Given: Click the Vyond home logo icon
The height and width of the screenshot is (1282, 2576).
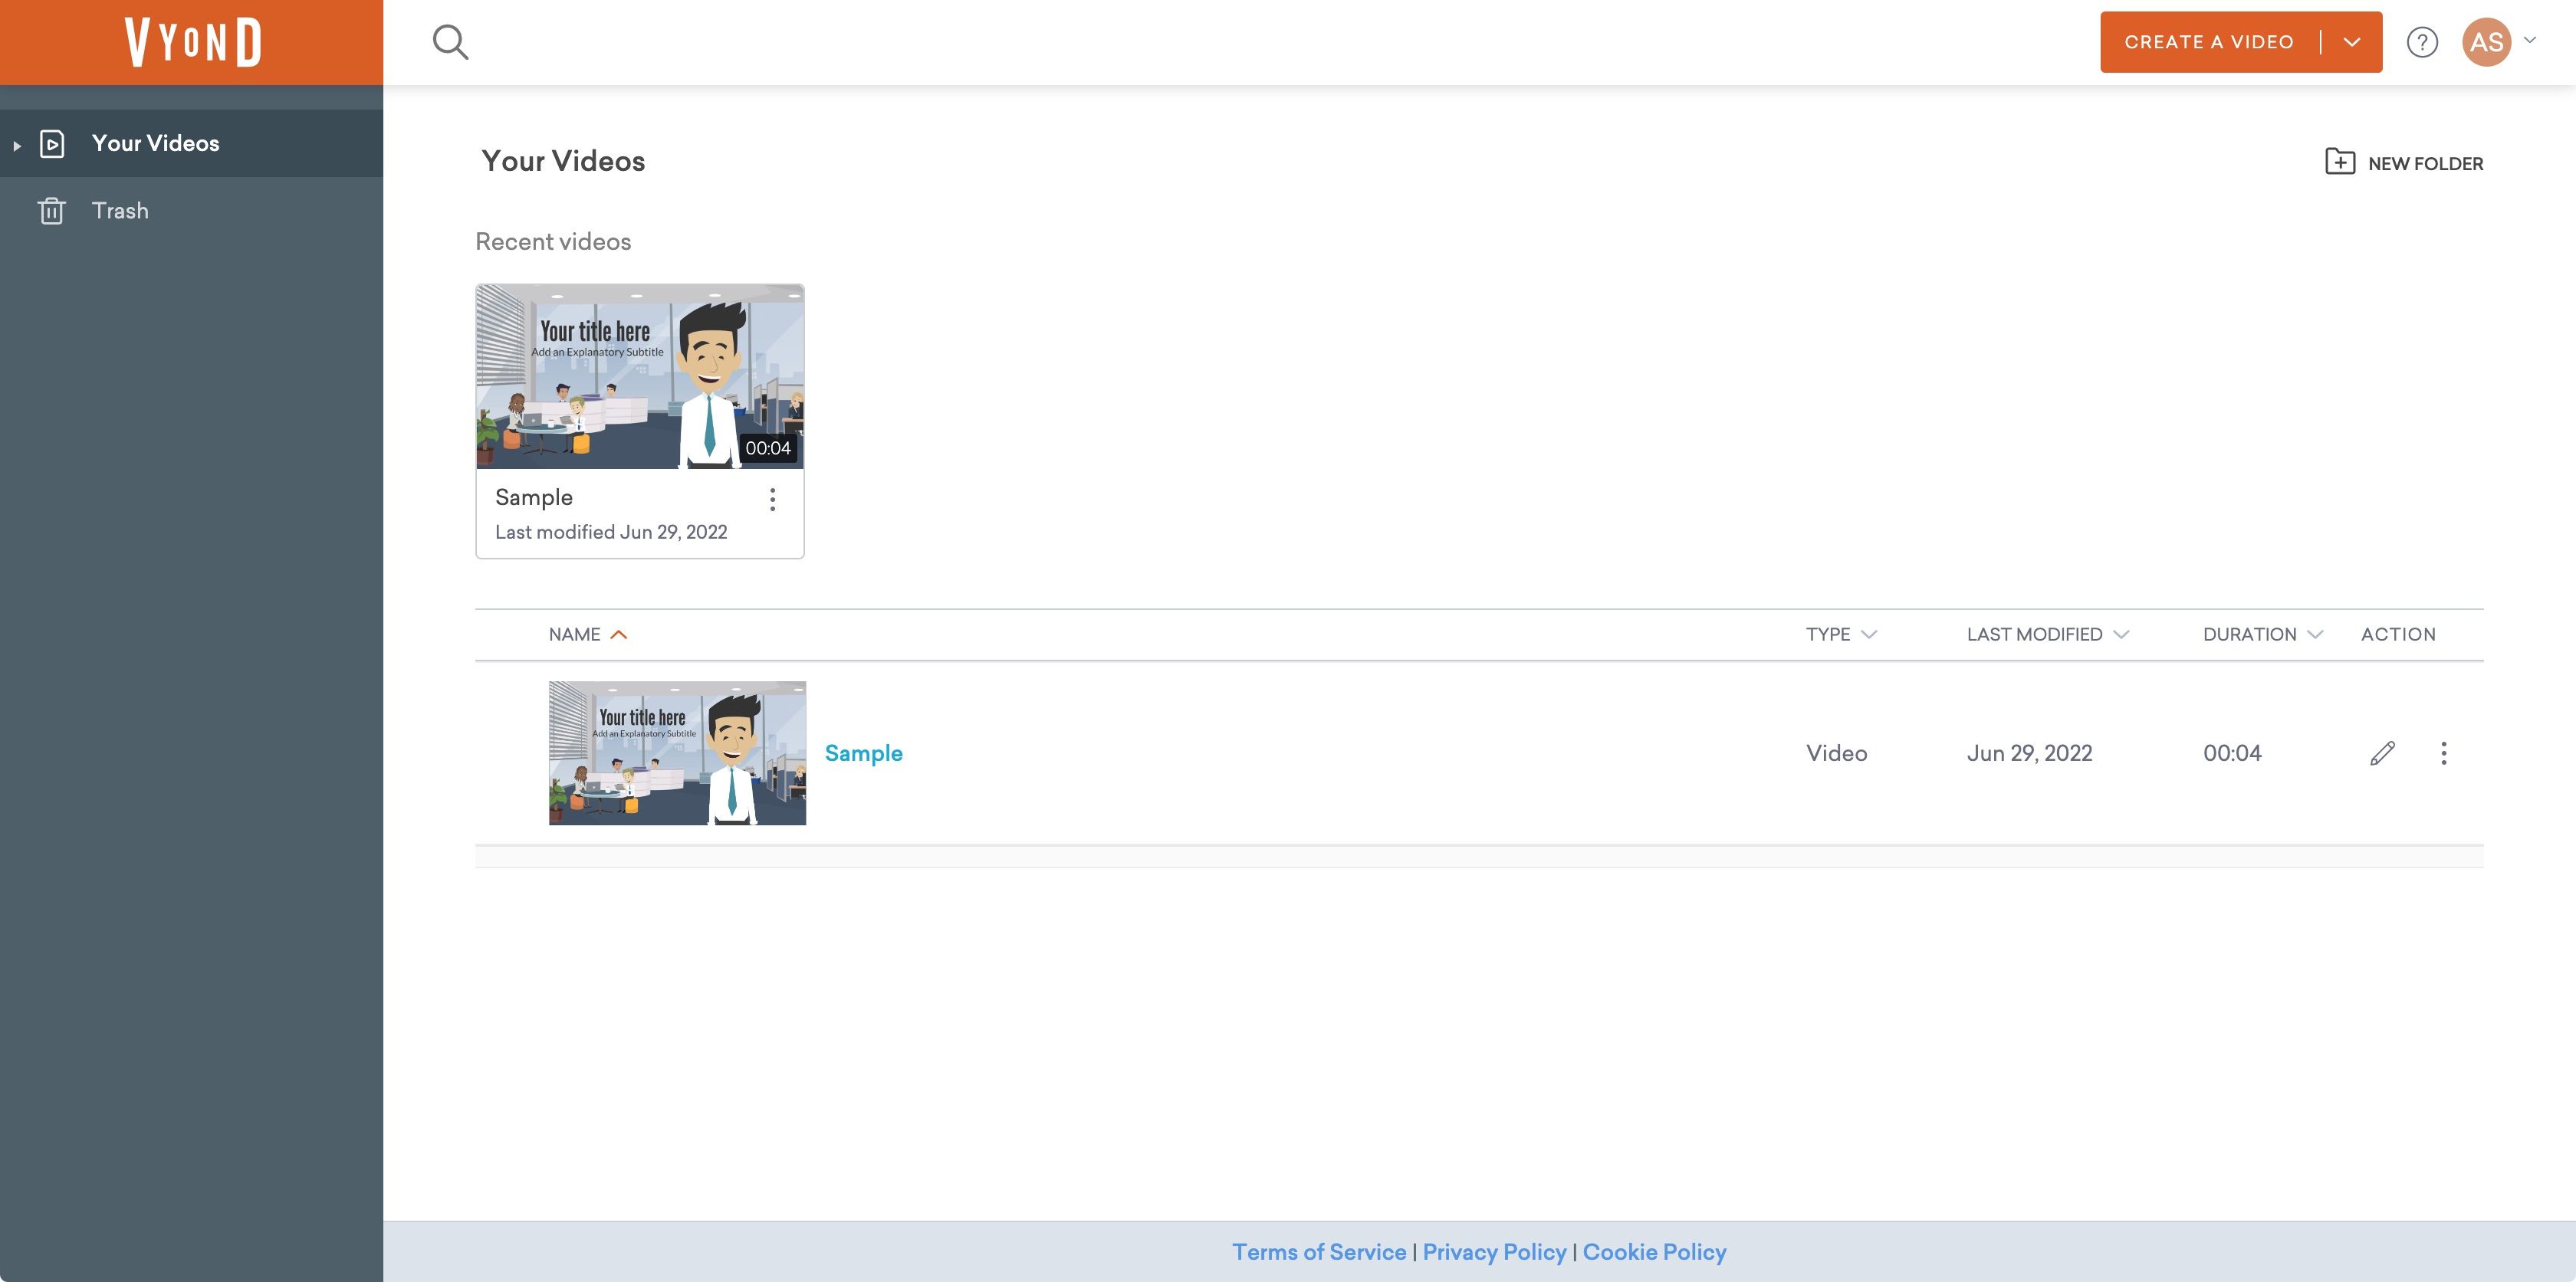Looking at the screenshot, I should tap(191, 41).
